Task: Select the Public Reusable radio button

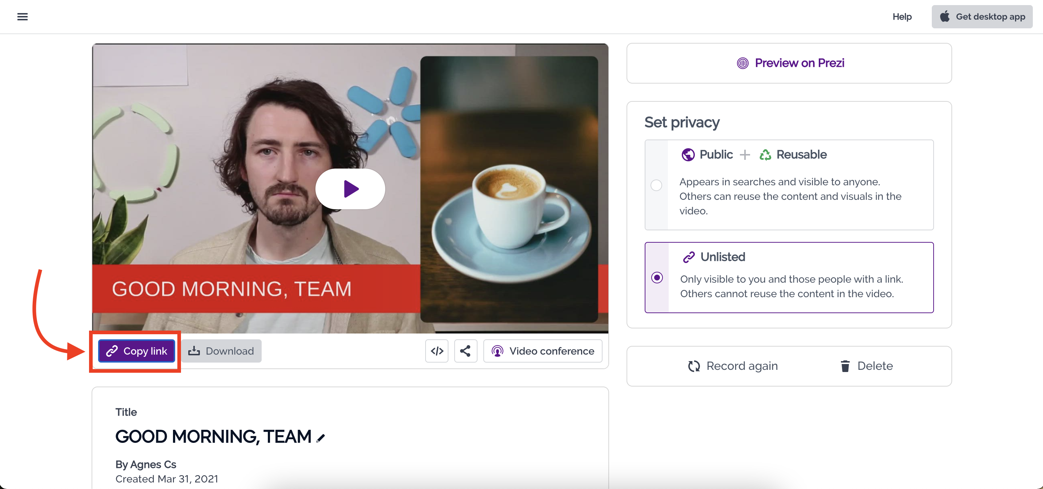Action: [x=656, y=185]
